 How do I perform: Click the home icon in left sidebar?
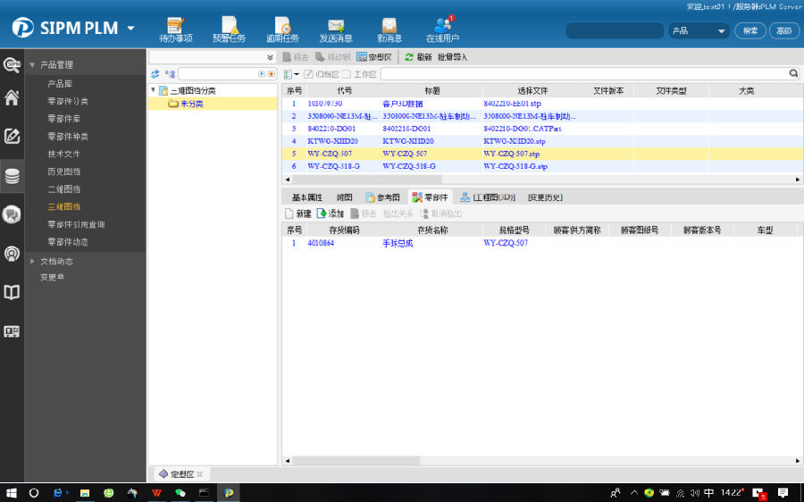click(12, 98)
